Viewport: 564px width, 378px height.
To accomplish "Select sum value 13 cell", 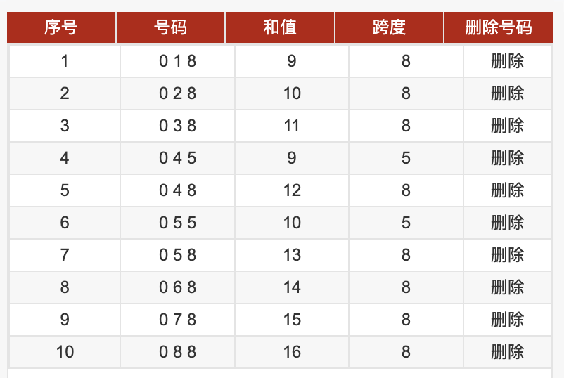I will 292,255.
